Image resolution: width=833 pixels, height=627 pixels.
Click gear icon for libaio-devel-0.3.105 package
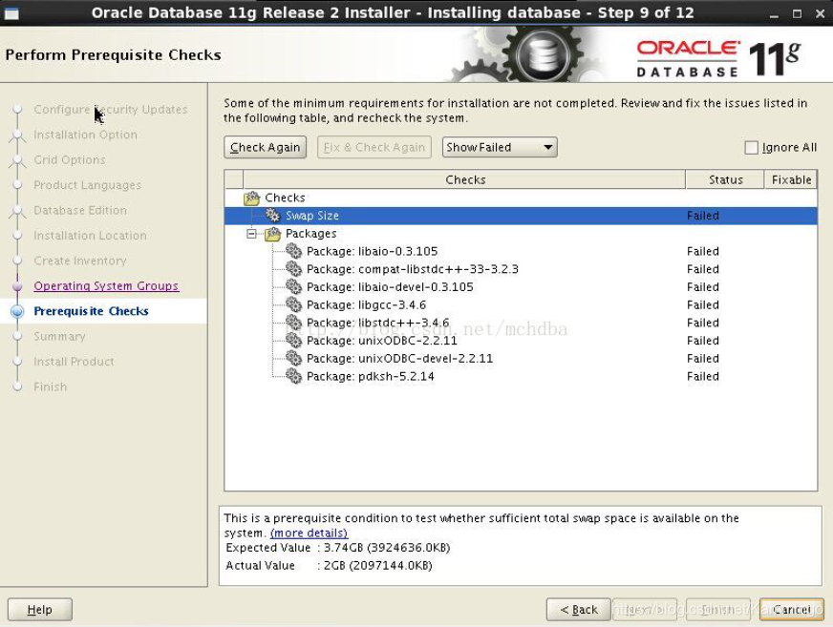293,287
